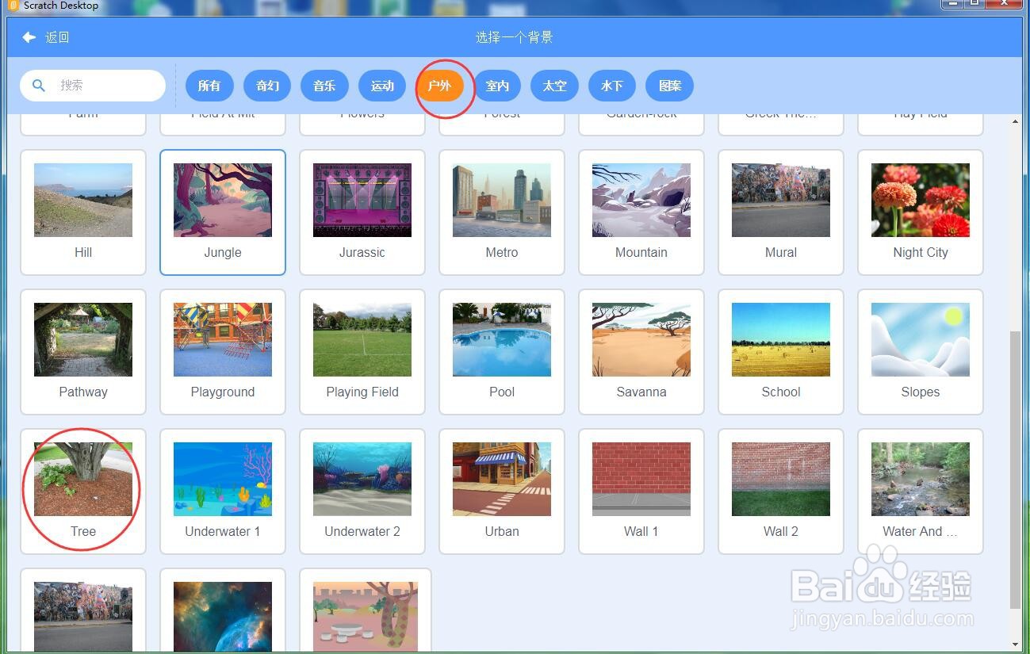Choose the Water And Rocks backdrop

pos(921,491)
